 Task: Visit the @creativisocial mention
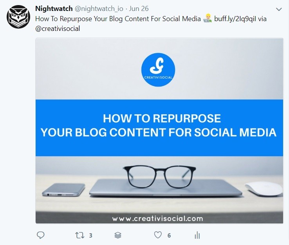(58, 29)
